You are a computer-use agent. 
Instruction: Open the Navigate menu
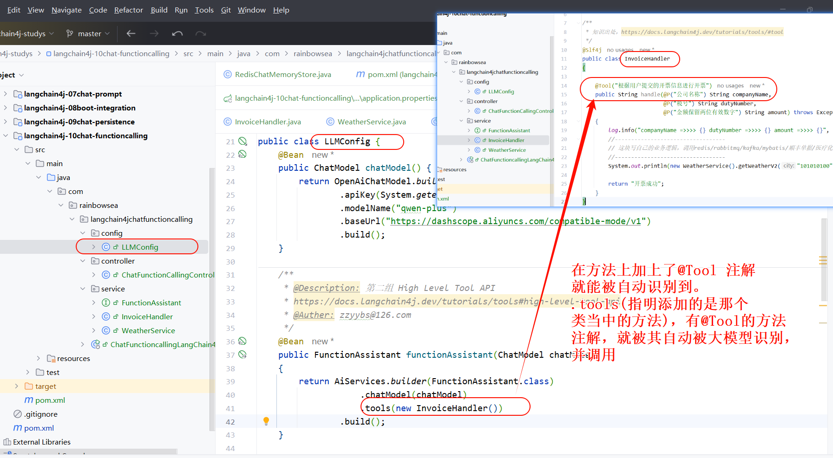coord(66,10)
